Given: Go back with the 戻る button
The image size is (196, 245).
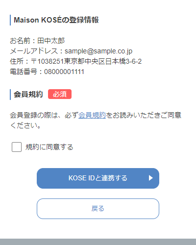Looking at the screenshot, I should [x=98, y=209].
